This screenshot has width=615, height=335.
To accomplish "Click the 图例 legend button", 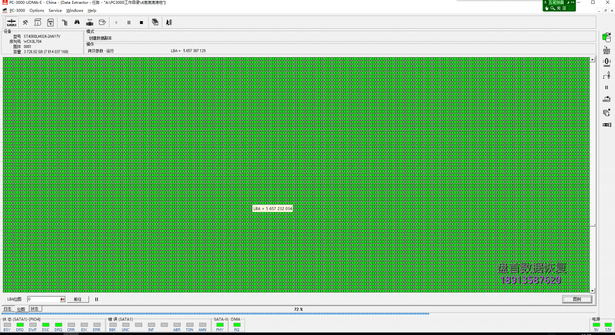I will coord(577,299).
